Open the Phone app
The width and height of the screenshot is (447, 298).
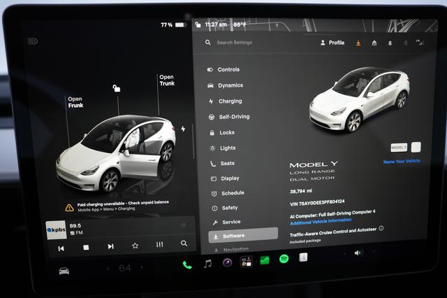click(x=187, y=265)
